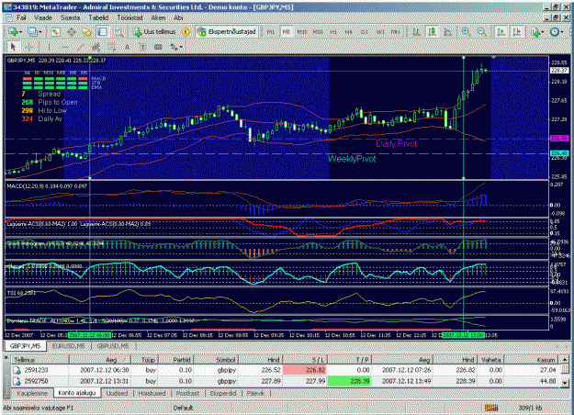The width and height of the screenshot is (574, 415).
Task: Switch chart to W1 timeframe
Action: click(380, 32)
